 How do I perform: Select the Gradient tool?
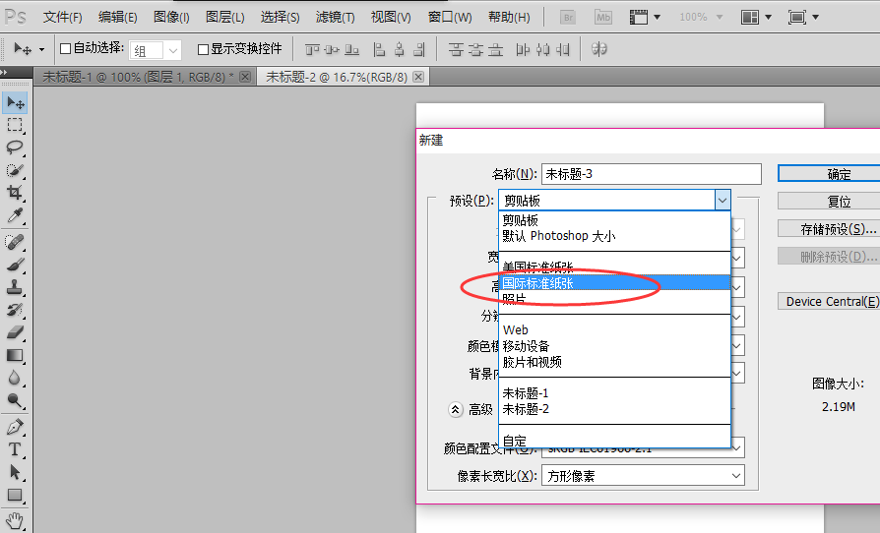[15, 355]
